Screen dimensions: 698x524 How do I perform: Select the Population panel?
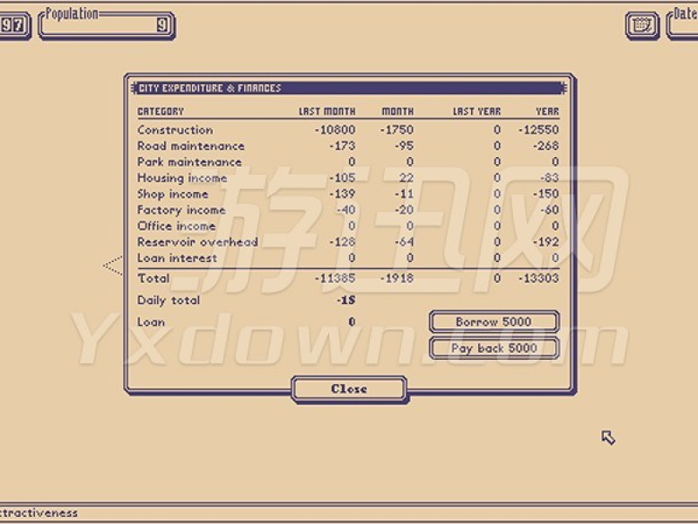pos(106,24)
